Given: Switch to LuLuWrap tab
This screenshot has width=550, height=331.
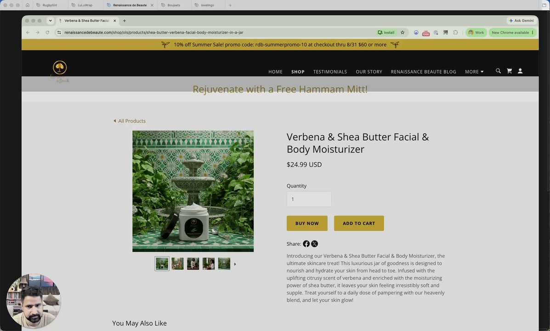Looking at the screenshot, I should 85,5.
